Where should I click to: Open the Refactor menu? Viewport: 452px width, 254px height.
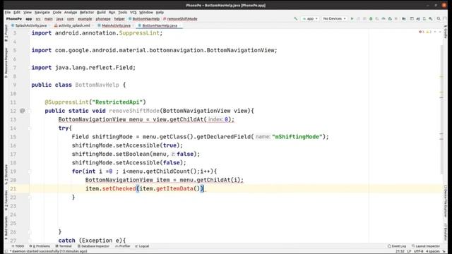(x=87, y=13)
